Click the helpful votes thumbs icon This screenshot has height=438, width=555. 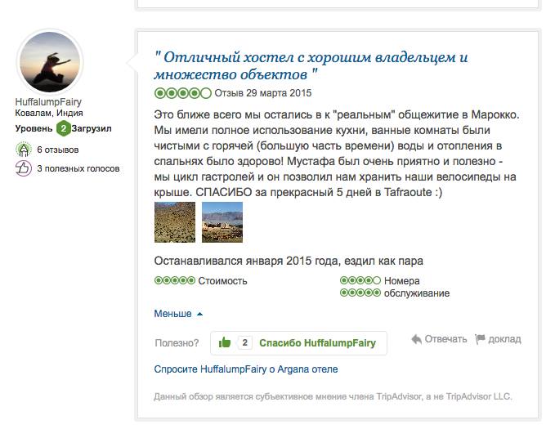click(24, 168)
